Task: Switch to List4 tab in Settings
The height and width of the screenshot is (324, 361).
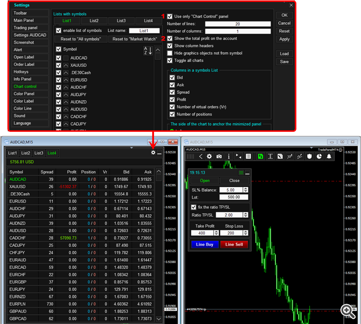Action: (149, 21)
